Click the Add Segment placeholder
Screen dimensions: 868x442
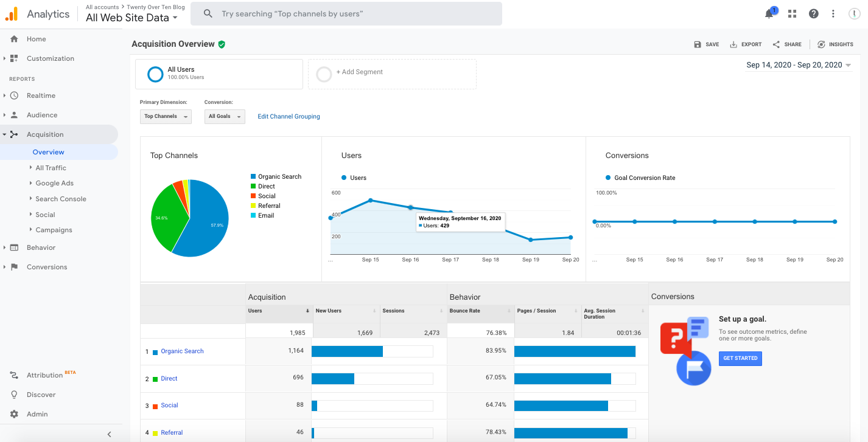359,72
